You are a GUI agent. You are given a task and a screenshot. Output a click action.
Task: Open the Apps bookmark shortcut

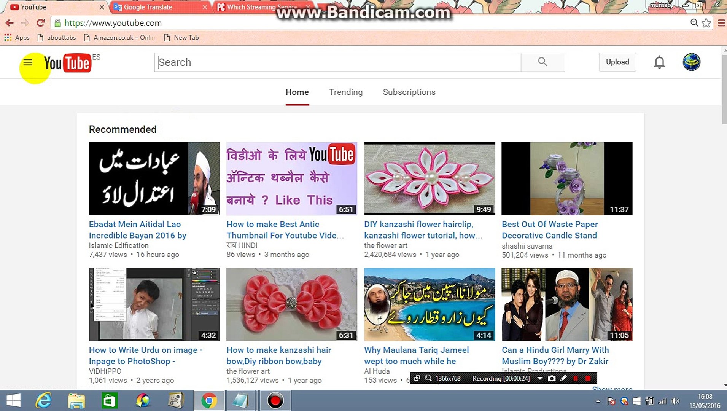pos(17,38)
